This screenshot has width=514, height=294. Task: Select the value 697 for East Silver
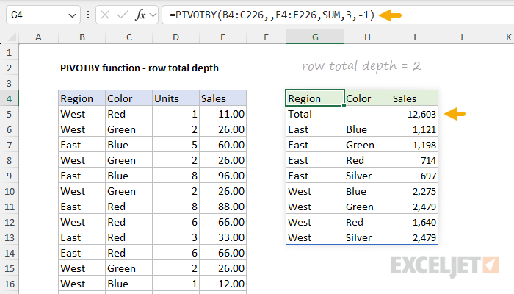(x=414, y=176)
